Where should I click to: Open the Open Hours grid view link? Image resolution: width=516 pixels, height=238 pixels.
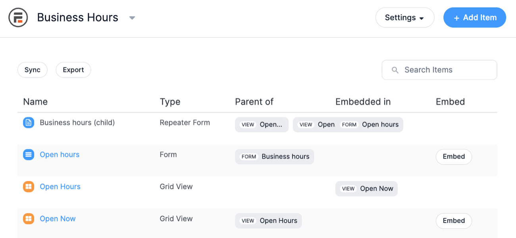[60, 186]
